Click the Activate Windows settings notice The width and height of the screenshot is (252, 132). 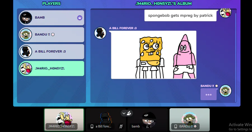pyautogui.click(x=240, y=127)
